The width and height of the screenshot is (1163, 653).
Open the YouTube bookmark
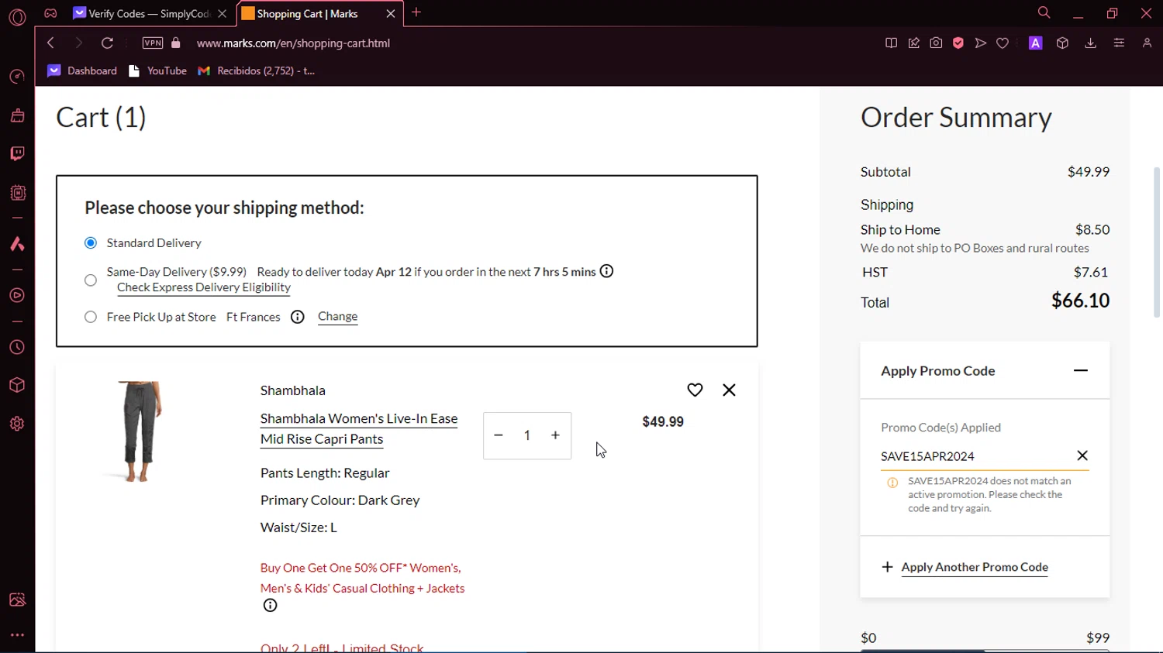coord(157,70)
